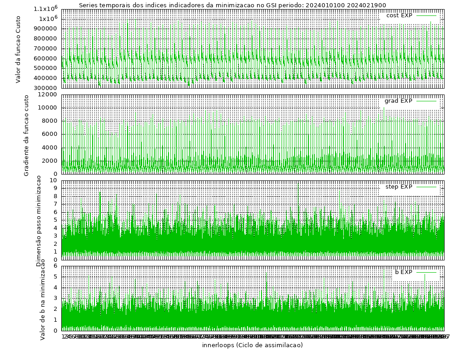Image resolution: width=465 pixels, height=349 pixels.
Task: Click the 300000 tick on the cost axis
Action: click(46, 88)
